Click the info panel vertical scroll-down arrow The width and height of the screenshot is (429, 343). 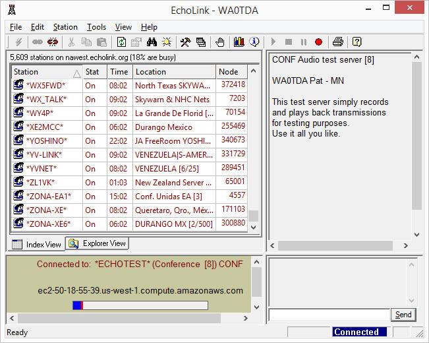tap(416, 235)
